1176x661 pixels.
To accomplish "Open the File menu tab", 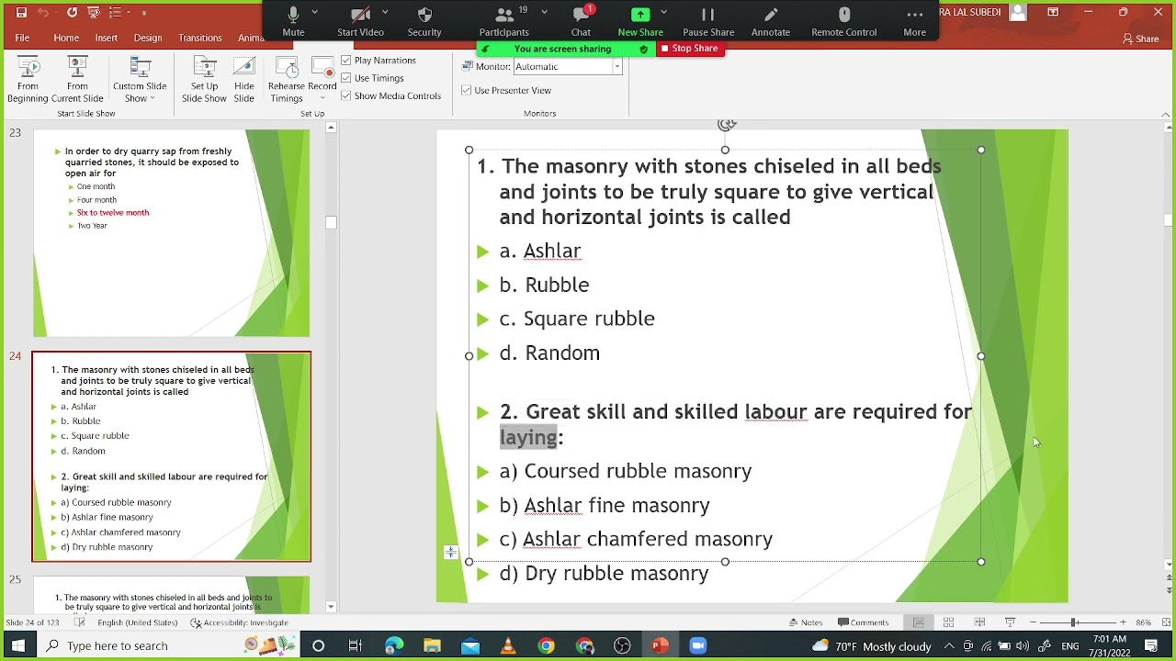I will click(x=22, y=38).
